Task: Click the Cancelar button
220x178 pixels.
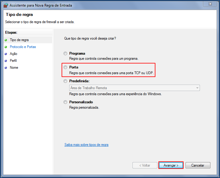Action: 198,165
